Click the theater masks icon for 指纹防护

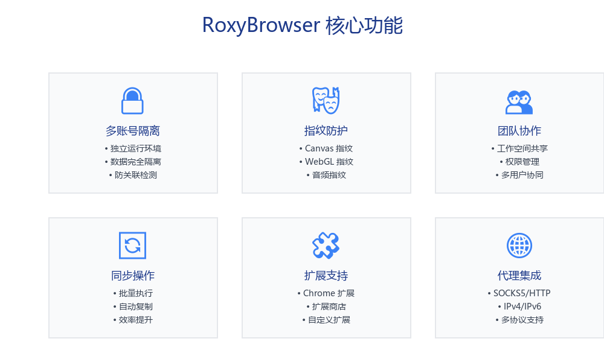(326, 100)
